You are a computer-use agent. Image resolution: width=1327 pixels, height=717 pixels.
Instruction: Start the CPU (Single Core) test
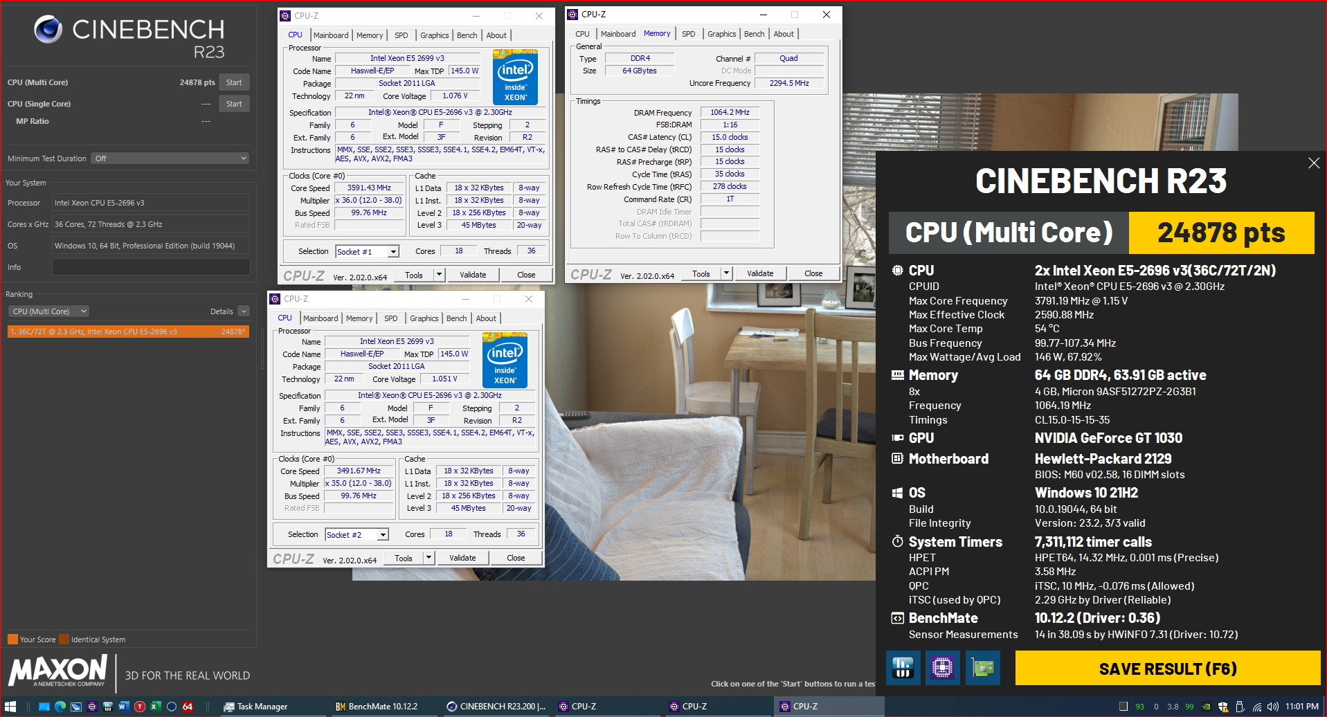pos(234,104)
